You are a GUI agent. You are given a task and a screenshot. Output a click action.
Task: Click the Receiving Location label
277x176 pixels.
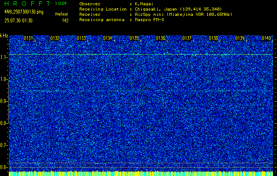[x=103, y=9]
